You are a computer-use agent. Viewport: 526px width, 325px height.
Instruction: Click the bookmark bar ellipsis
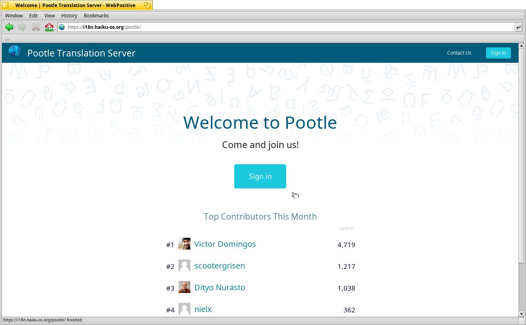tap(7, 39)
